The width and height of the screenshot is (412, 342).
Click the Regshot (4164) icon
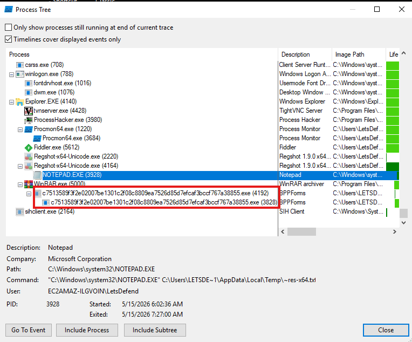click(29, 166)
